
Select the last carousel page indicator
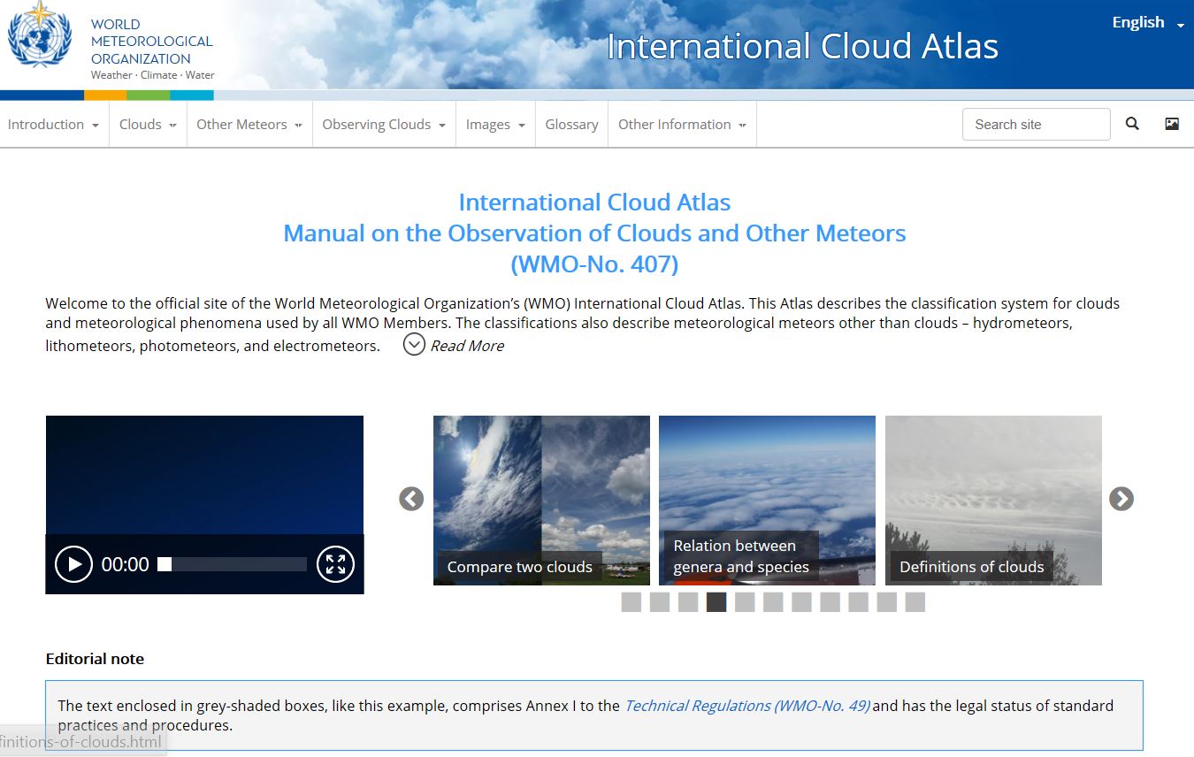point(915,602)
